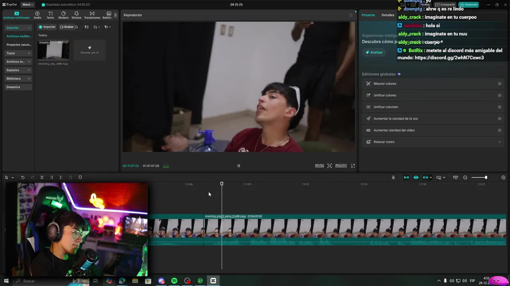Enable Aumentar claridad del vídeo
510x286 pixels.
point(500,130)
